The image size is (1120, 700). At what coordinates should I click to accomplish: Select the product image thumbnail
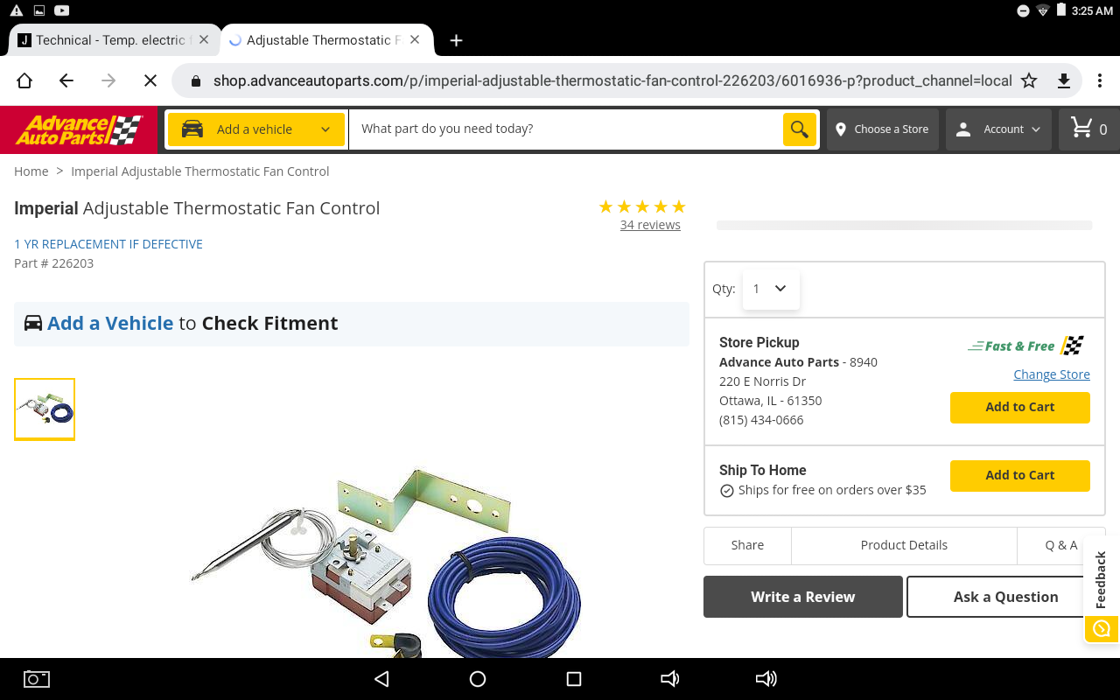click(x=45, y=409)
